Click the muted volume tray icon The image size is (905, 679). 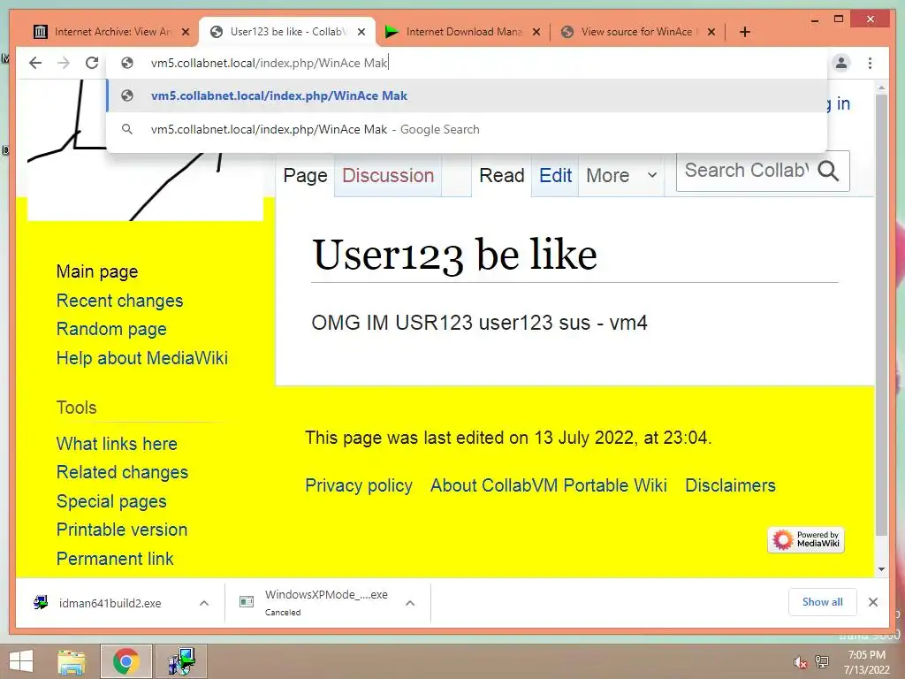point(800,662)
